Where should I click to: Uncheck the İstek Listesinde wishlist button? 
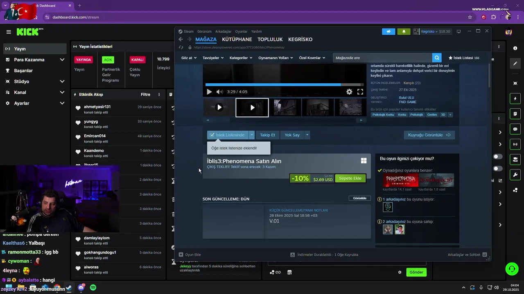tap(228, 135)
